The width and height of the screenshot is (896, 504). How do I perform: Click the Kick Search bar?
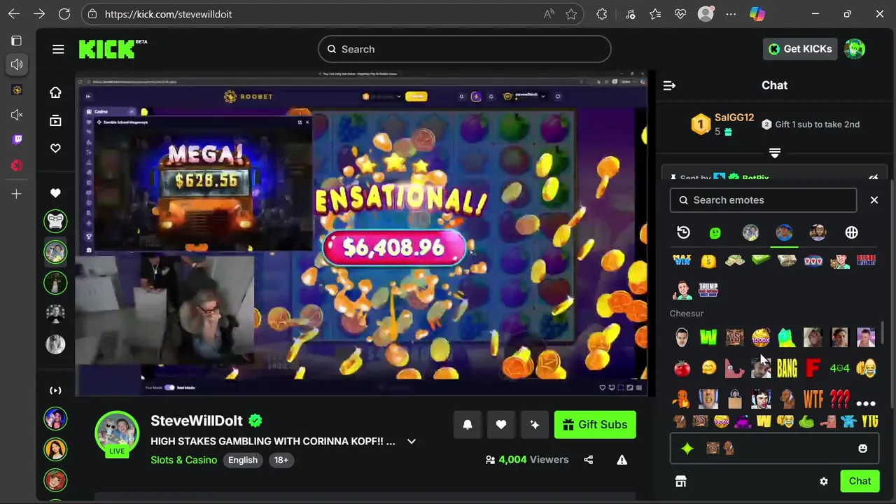[465, 49]
